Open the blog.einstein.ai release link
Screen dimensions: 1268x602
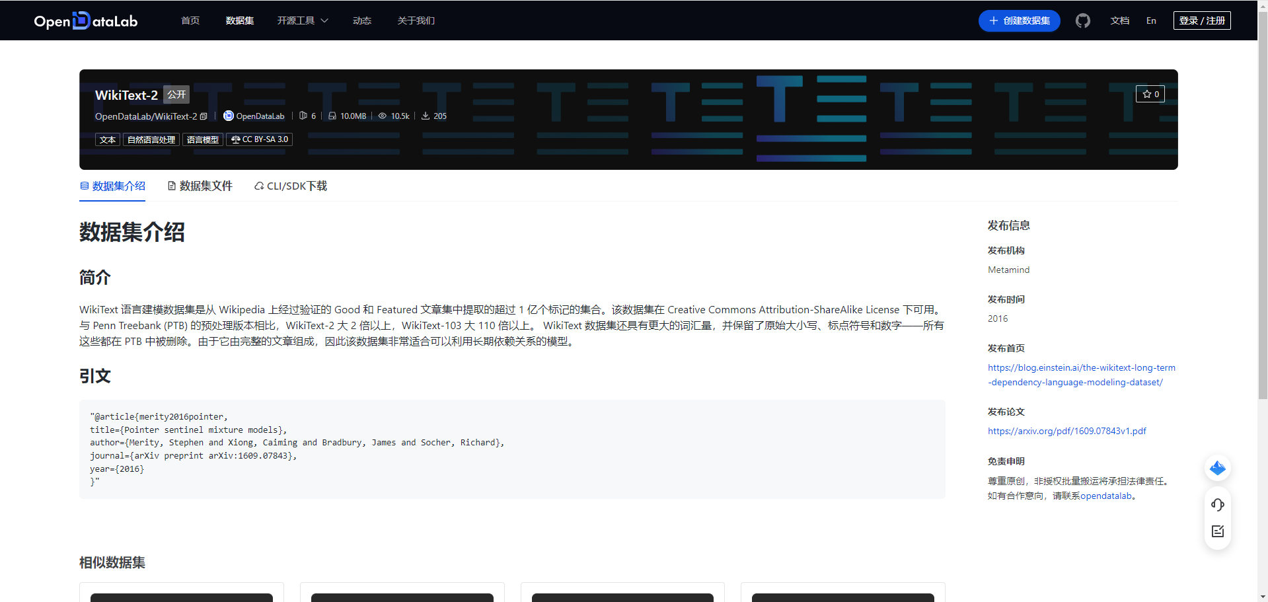click(x=1082, y=375)
